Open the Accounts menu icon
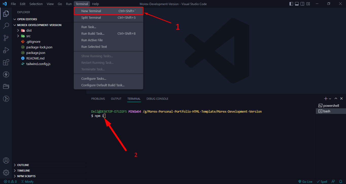Viewport: 346px width, 184px height. pos(6,160)
